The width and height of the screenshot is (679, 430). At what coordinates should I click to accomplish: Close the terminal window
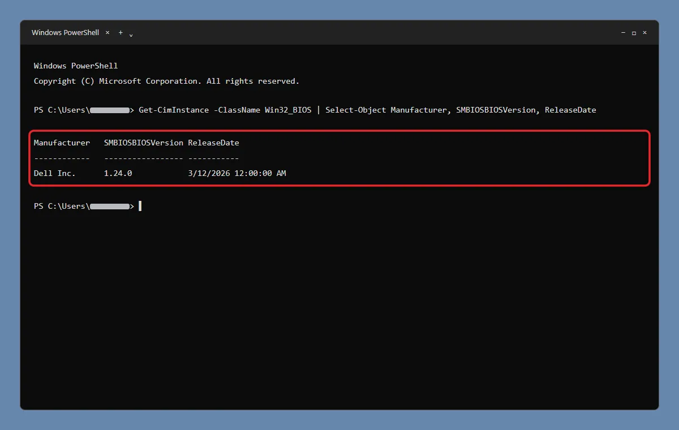644,33
